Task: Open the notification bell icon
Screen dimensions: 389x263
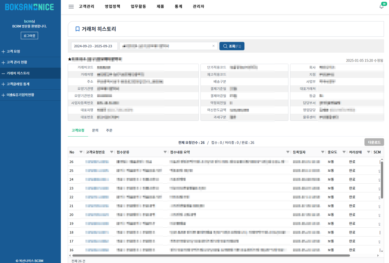Action: 381,7
